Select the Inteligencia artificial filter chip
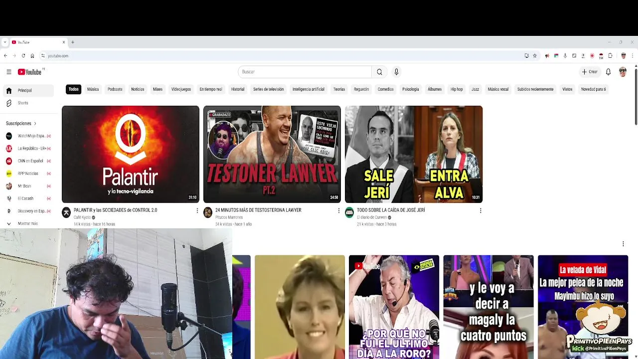638x359 pixels. click(309, 89)
